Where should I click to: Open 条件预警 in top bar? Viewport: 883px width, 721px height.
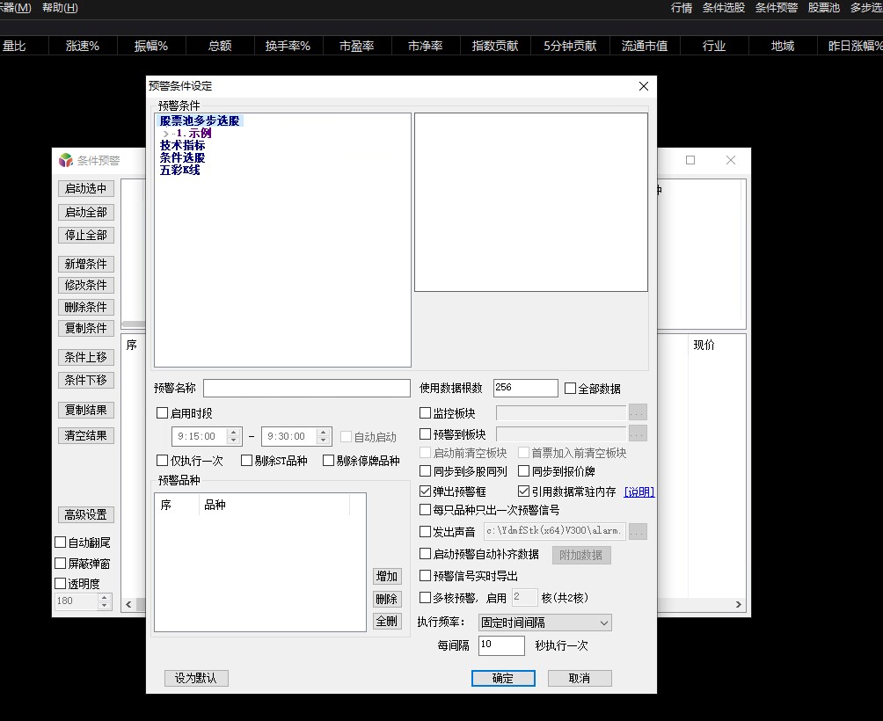pyautogui.click(x=777, y=8)
